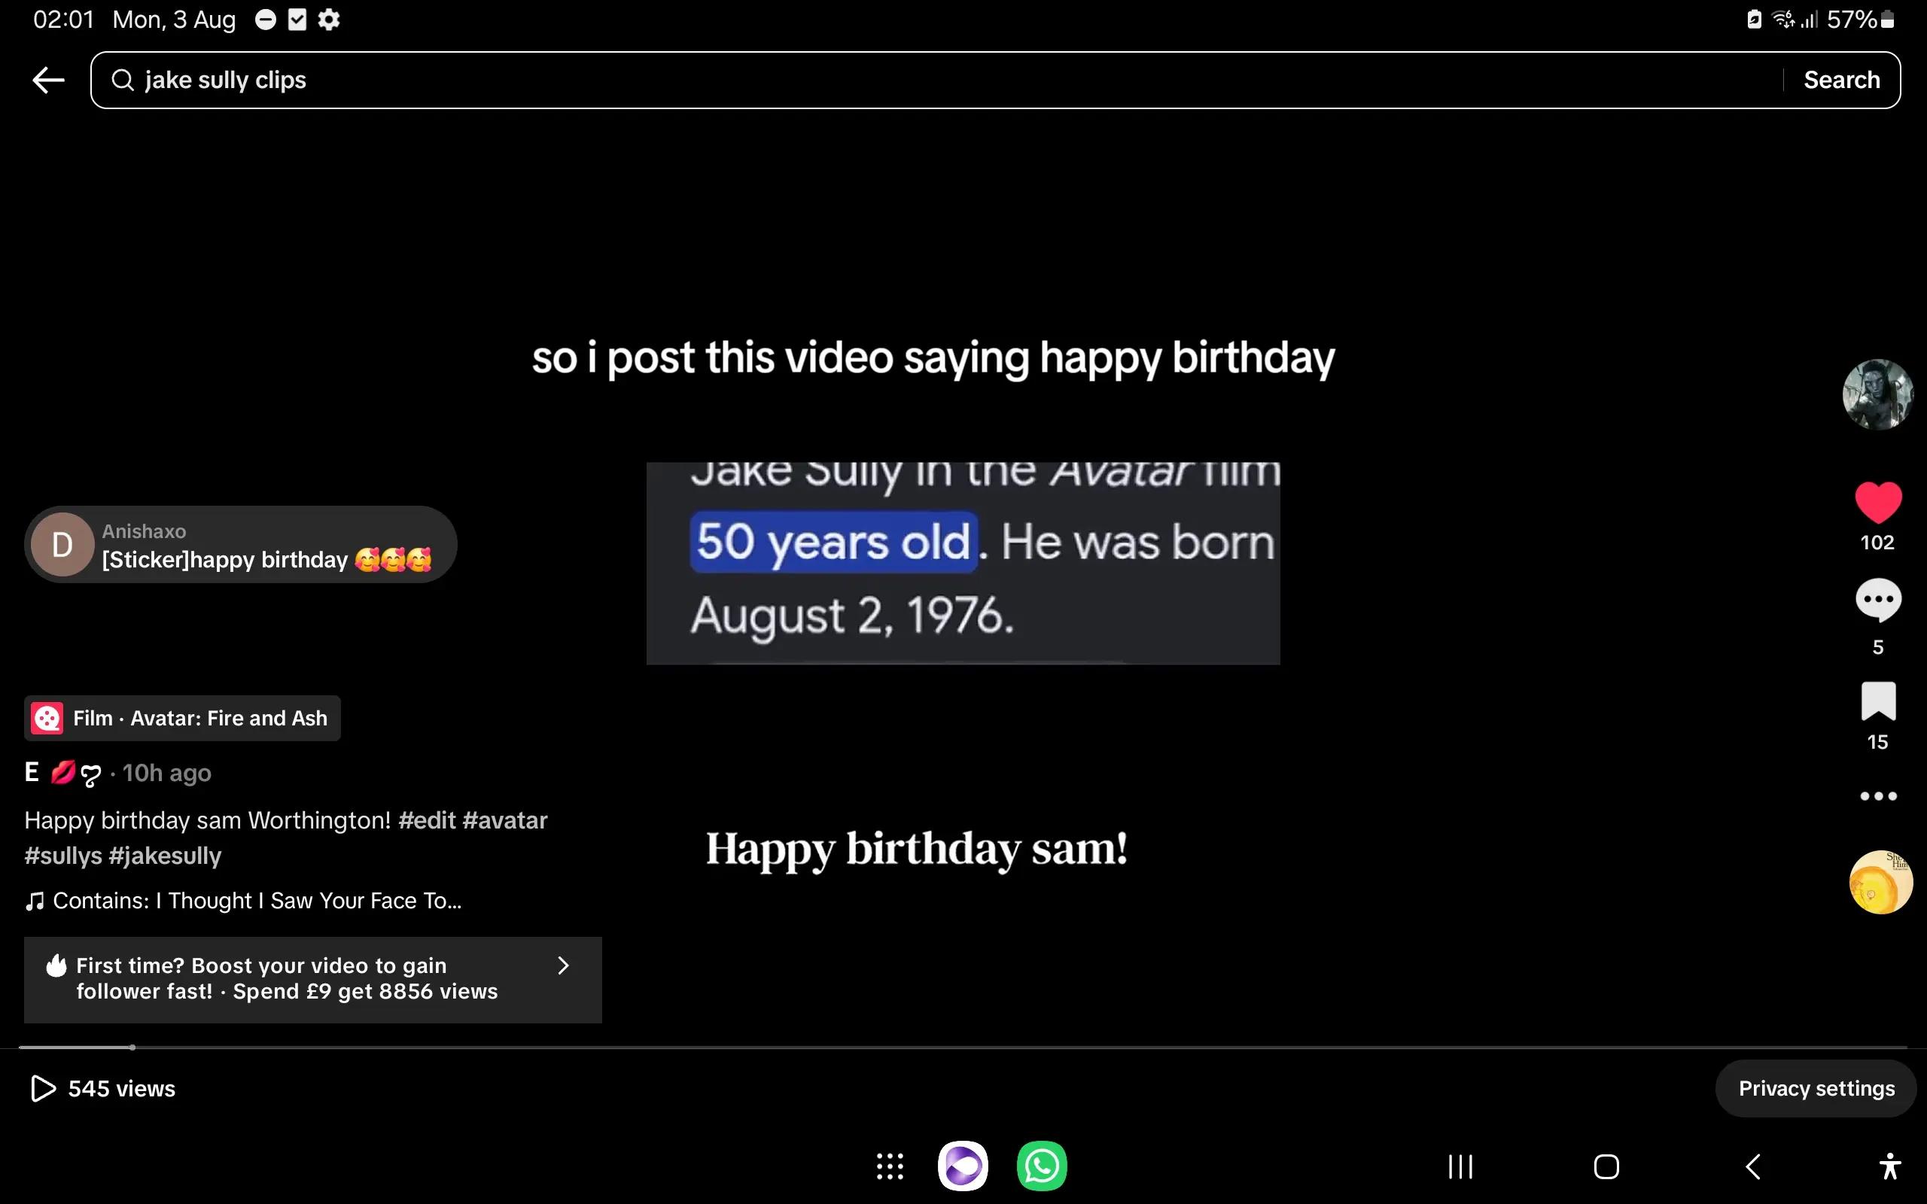1927x1204 pixels.
Task: Tap the 'Happy birthday sam!' video caption
Action: (917, 849)
